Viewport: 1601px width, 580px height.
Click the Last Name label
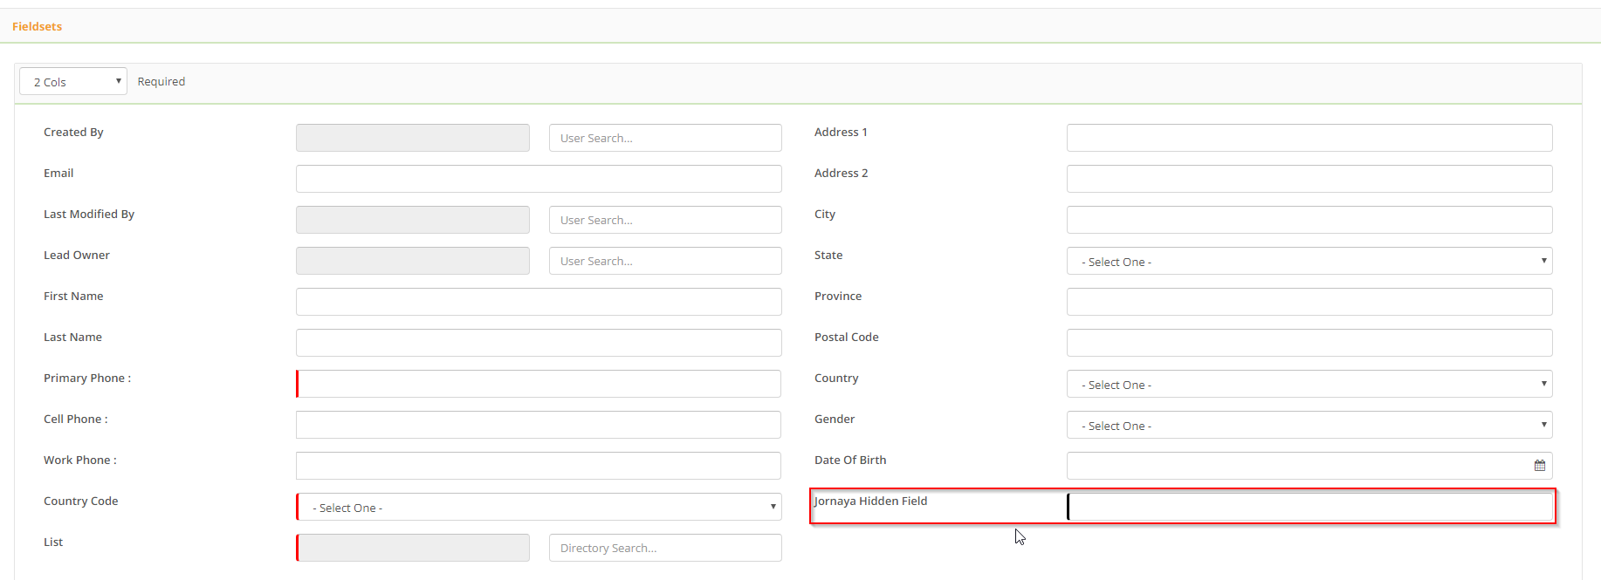click(72, 337)
